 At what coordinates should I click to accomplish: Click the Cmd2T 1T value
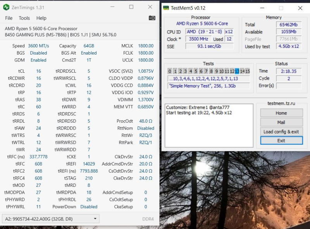click(x=89, y=60)
